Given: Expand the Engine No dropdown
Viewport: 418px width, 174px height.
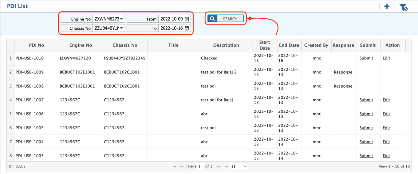Looking at the screenshot, I should (x=122, y=19).
